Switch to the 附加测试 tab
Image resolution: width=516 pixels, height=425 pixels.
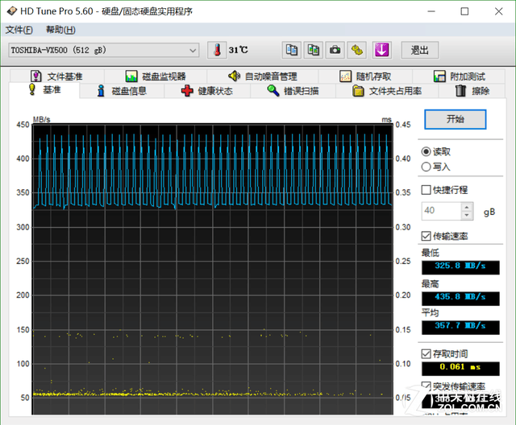[459, 76]
